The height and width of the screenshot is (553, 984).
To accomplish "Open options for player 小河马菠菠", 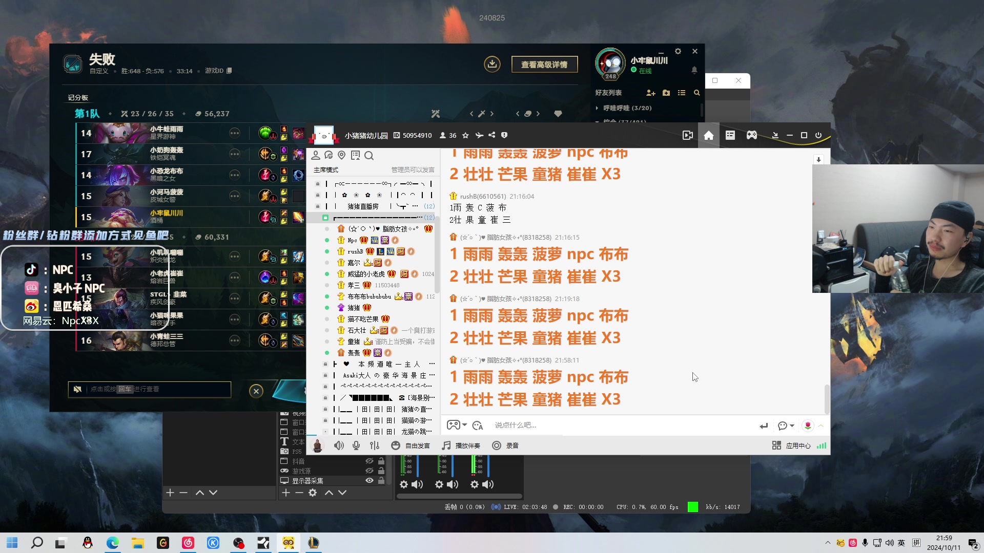I will tap(234, 196).
